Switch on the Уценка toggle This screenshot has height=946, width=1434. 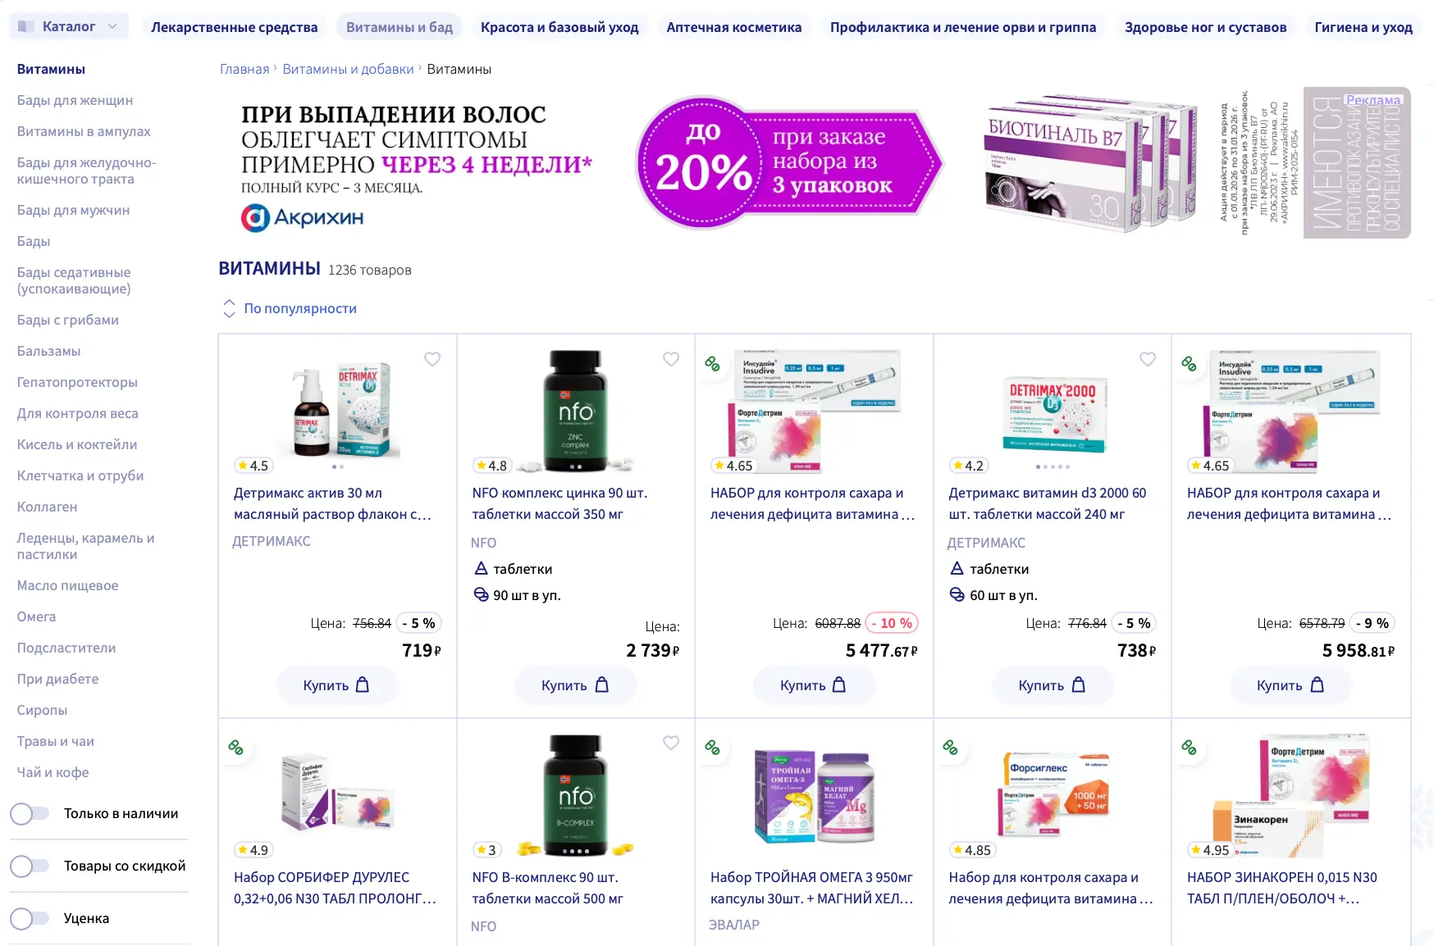(x=30, y=918)
